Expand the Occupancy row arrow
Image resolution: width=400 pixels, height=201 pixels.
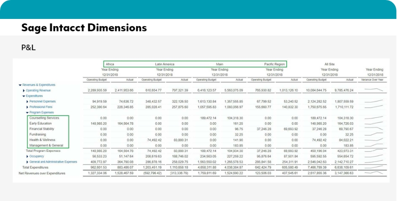pos(27,156)
